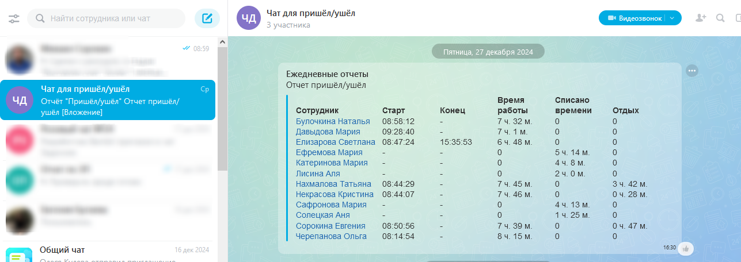Click the thumbs-up reaction icon
The width and height of the screenshot is (741, 262).
click(x=686, y=248)
